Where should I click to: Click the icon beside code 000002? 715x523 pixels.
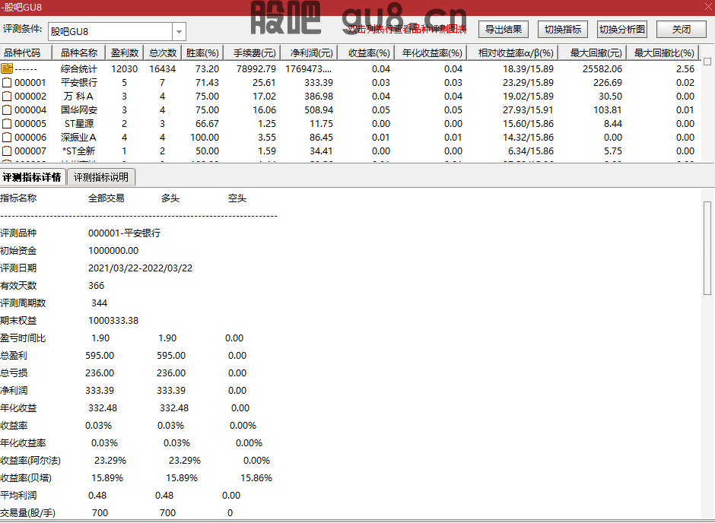(7, 96)
